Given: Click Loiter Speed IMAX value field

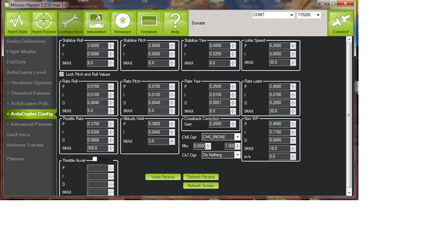Looking at the screenshot, I should [280, 62].
